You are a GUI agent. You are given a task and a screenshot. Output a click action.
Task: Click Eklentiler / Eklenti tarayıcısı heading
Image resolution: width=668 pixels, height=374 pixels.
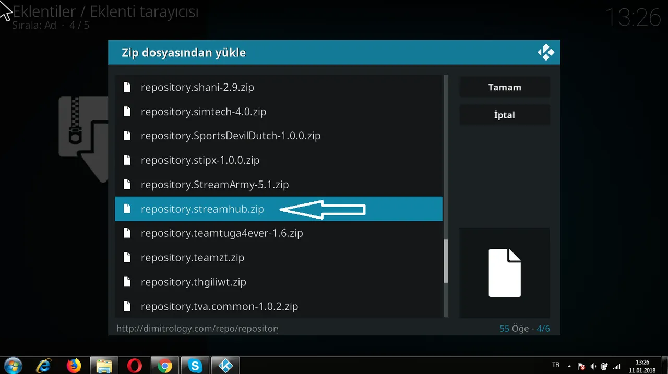105,11
